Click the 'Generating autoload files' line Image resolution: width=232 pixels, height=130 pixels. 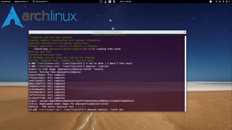click(45, 55)
